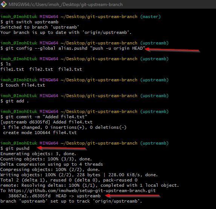Click file1.txt in the ls output
Screen dimensions: 216x209
(x=12, y=69)
